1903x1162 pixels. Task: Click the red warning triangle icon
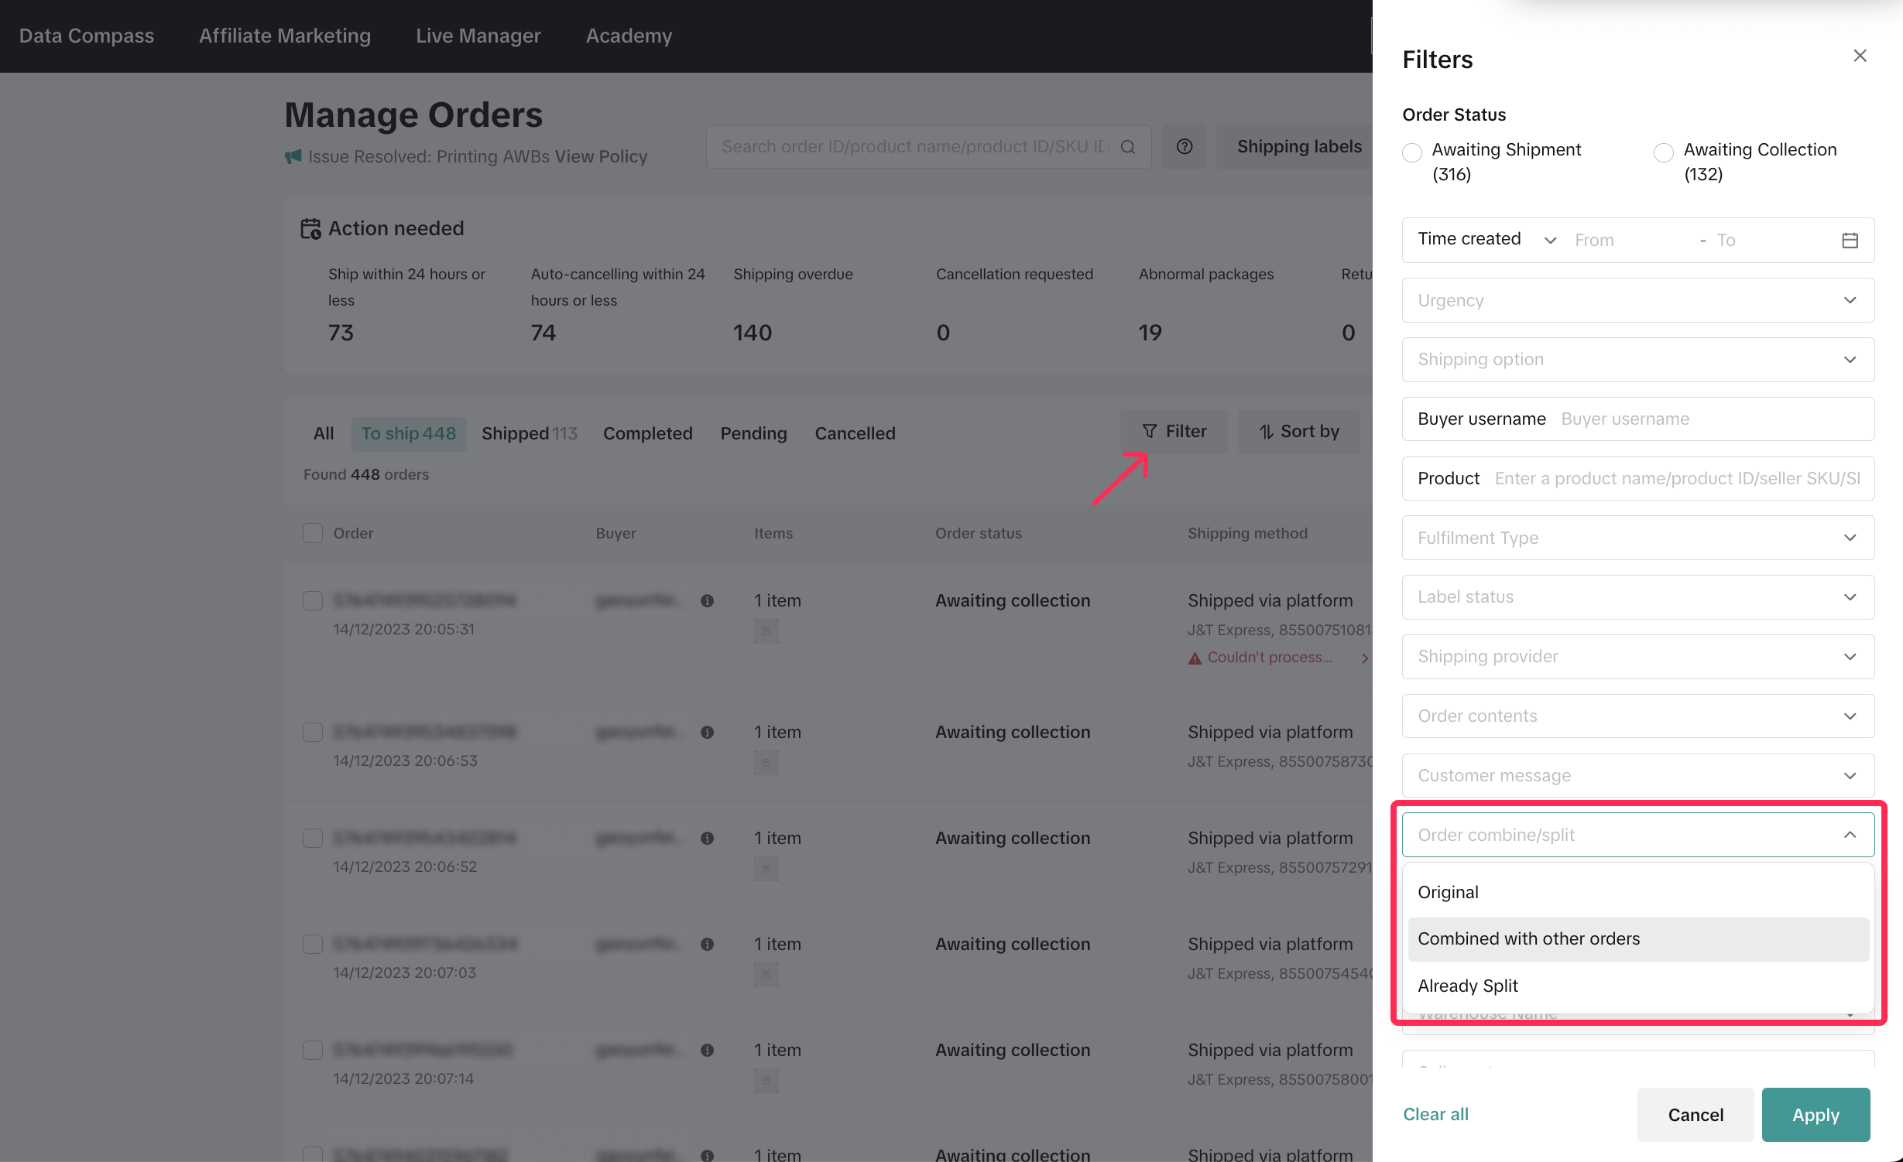coord(1195,658)
